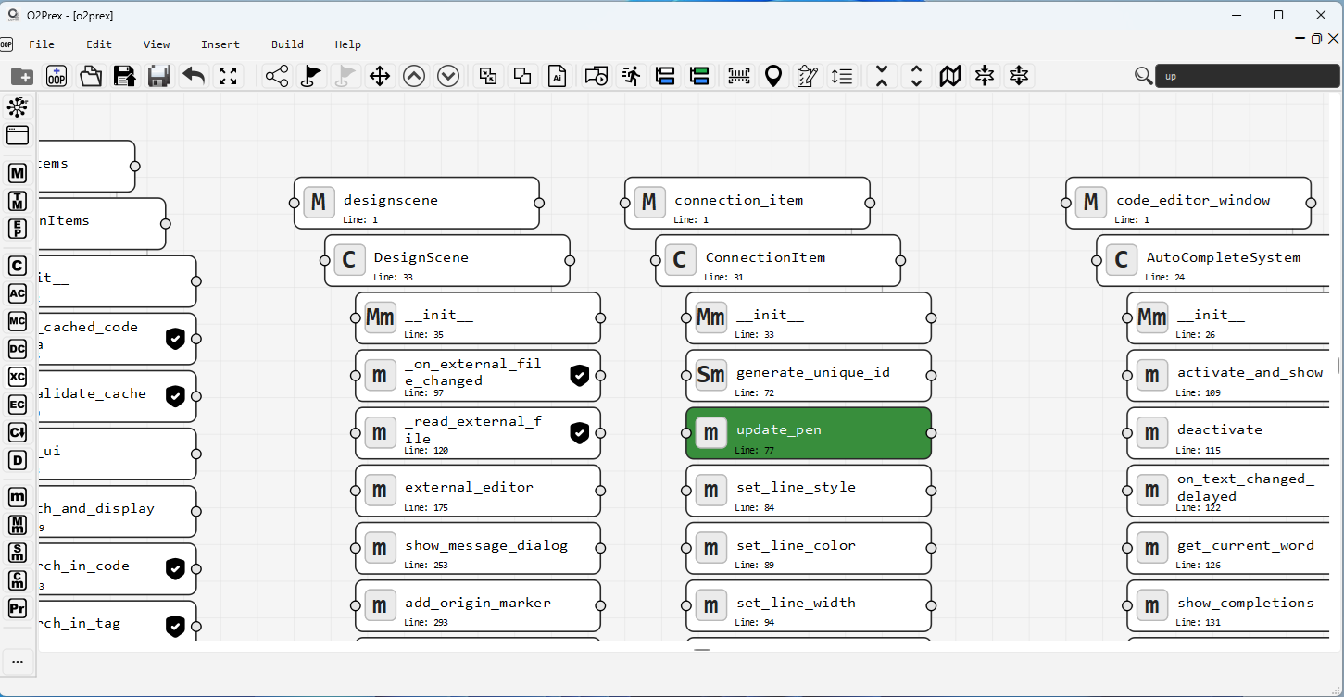Screen dimensions: 1344x697
Task: Click the share nodes toolbar icon
Action: (x=277, y=76)
